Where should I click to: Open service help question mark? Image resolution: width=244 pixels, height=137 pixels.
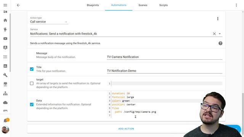(220, 43)
